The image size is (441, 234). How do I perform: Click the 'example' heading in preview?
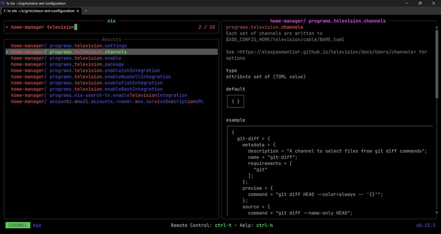pos(236,120)
